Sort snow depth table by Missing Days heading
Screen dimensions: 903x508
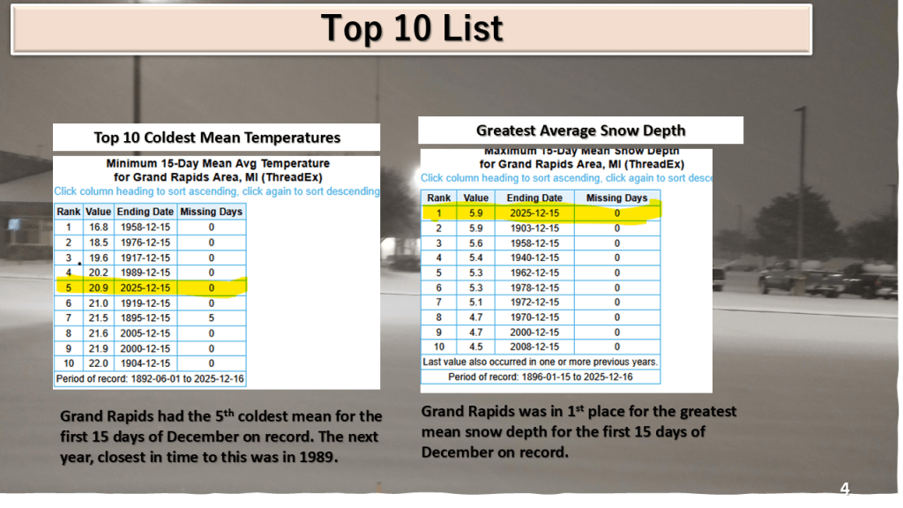click(x=616, y=198)
